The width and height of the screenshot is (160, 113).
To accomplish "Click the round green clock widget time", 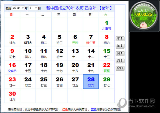I will tap(144, 14).
